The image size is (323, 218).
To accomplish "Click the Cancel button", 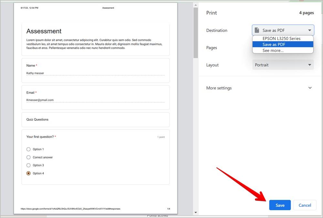I will pyautogui.click(x=305, y=205).
